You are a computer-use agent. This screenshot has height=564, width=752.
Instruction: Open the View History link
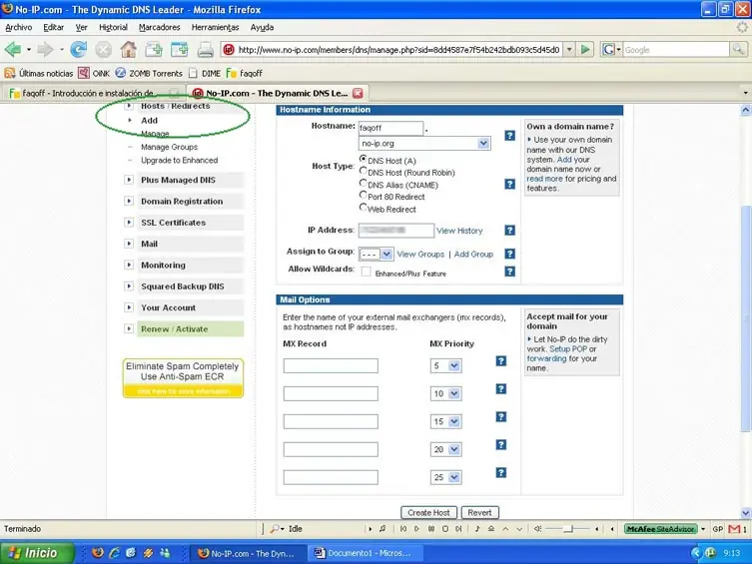click(x=459, y=231)
